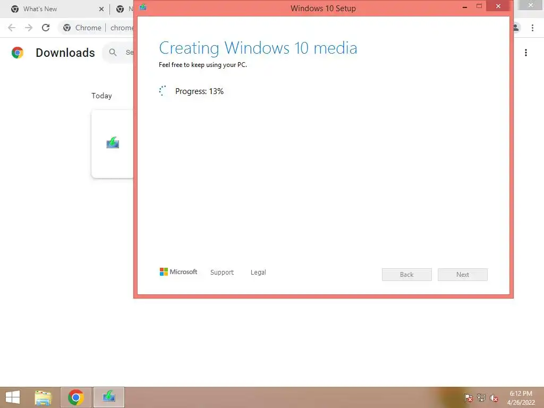544x408 pixels.
Task: Click the downloaded file icon in Downloads card
Action: tap(113, 142)
